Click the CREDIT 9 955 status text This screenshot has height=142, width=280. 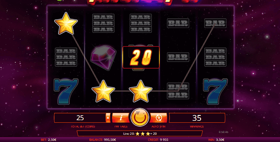(x=158, y=140)
